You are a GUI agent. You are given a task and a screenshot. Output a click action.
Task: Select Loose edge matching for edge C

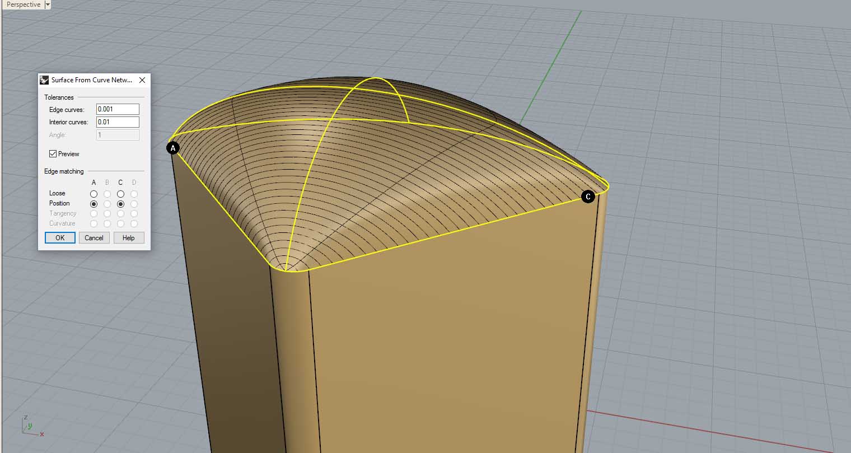[120, 194]
